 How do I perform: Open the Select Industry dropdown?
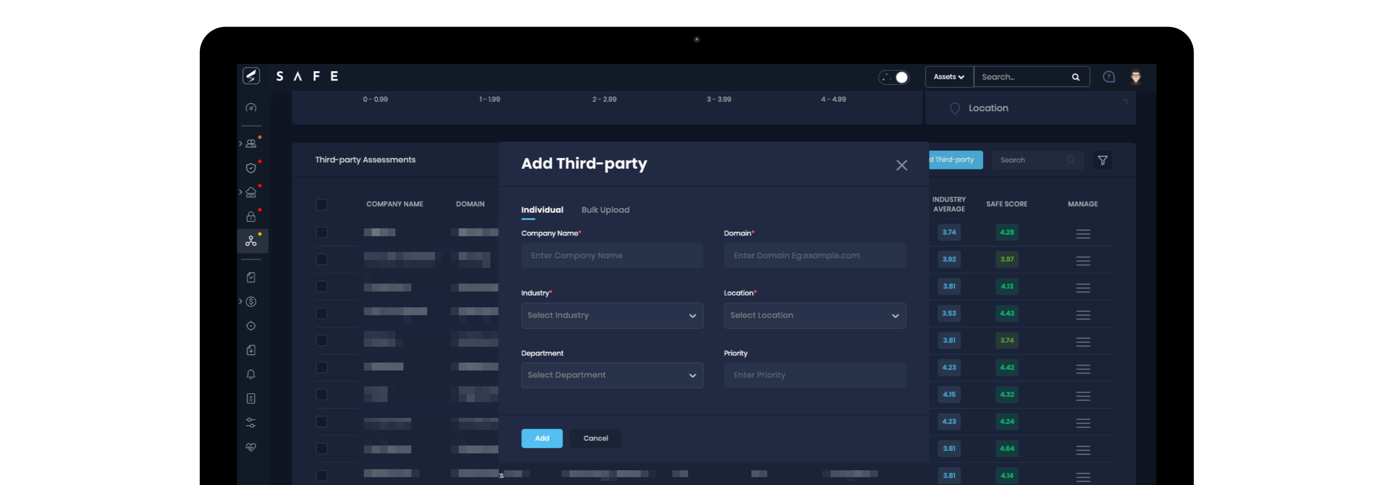[611, 315]
